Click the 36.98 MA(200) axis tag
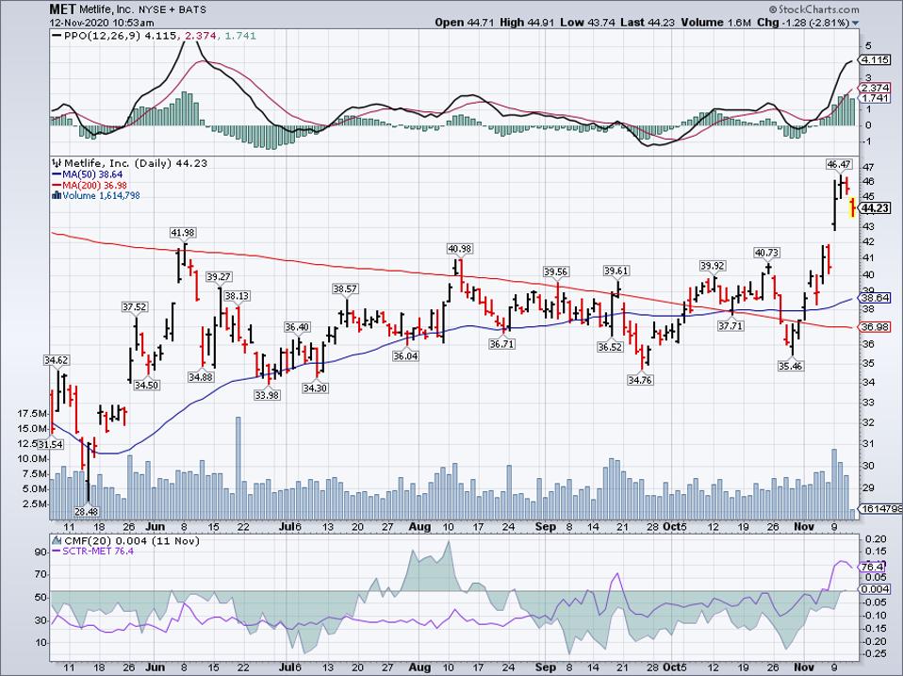 pyautogui.click(x=875, y=326)
